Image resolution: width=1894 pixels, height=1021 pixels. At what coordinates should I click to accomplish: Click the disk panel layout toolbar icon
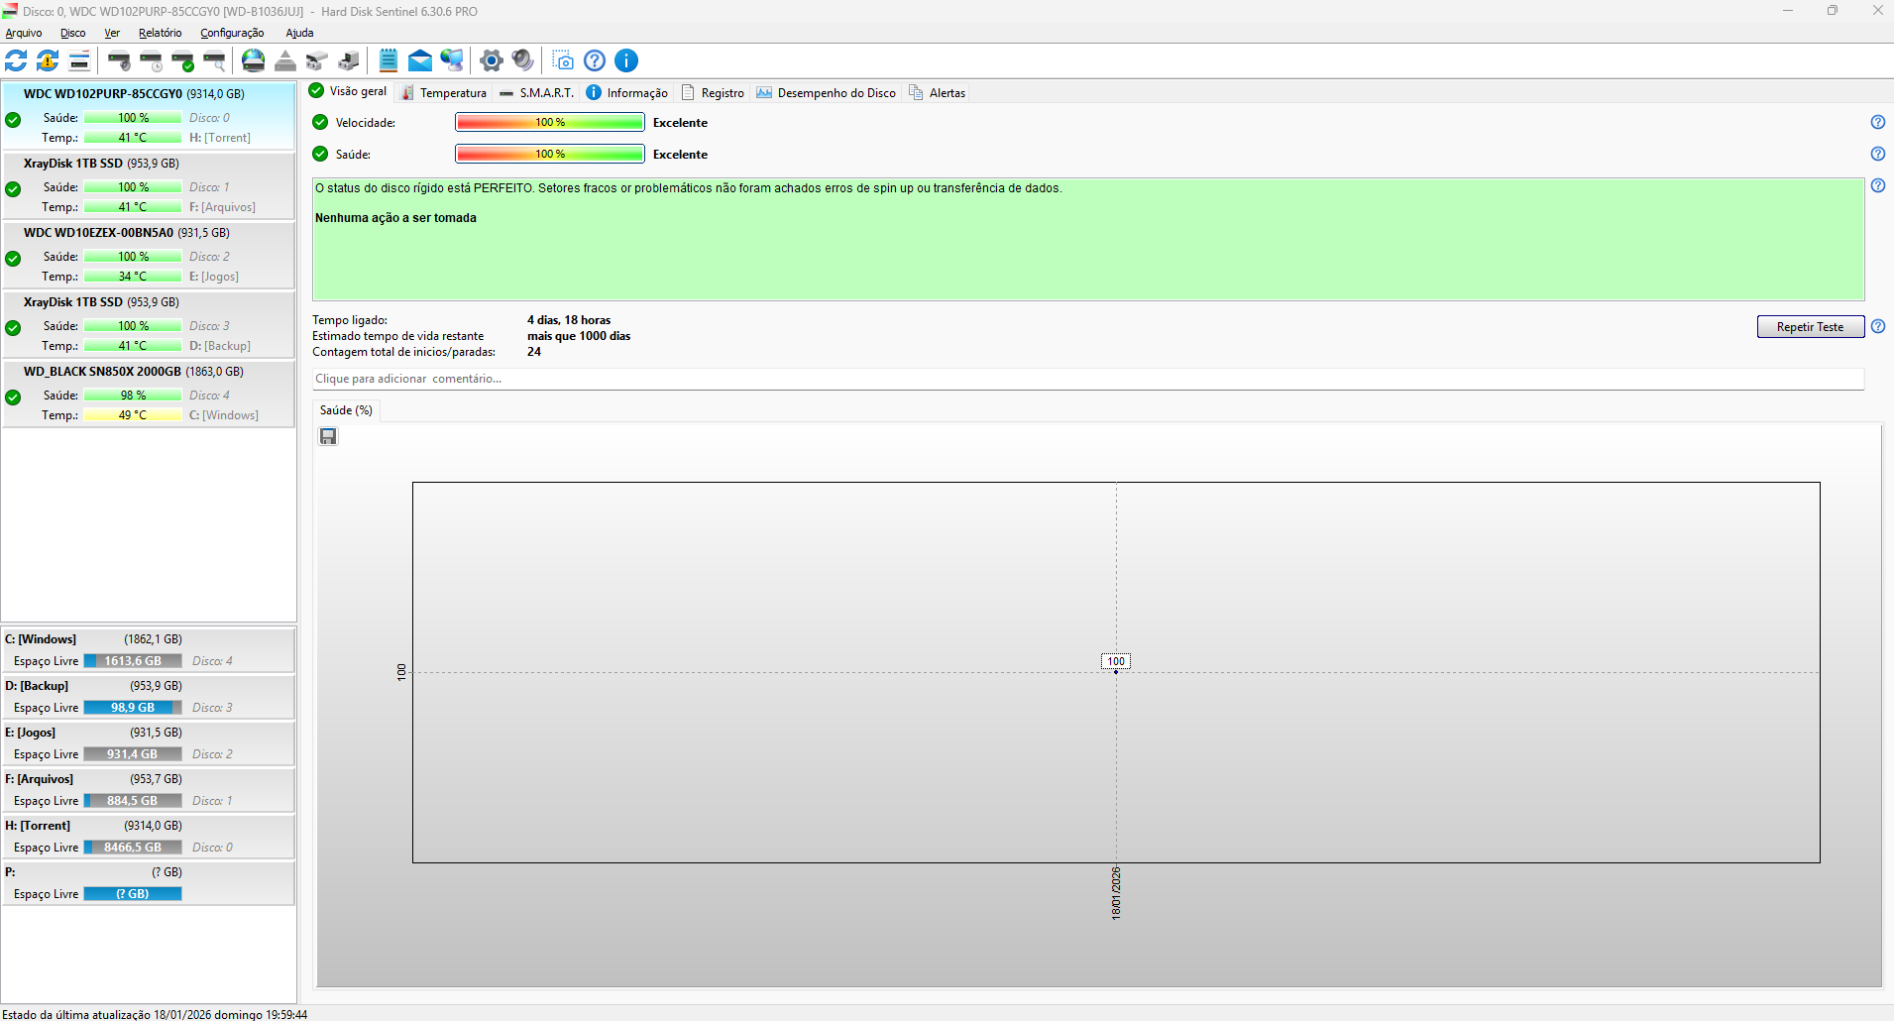(79, 60)
